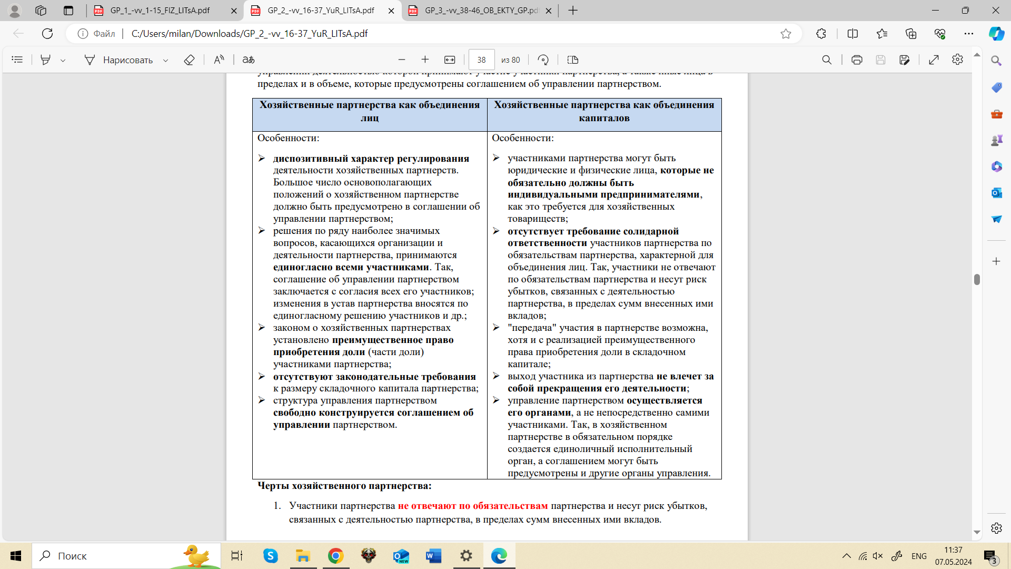Open Microsoft 365 in sidebar
This screenshot has height=569, width=1011.
[x=996, y=166]
